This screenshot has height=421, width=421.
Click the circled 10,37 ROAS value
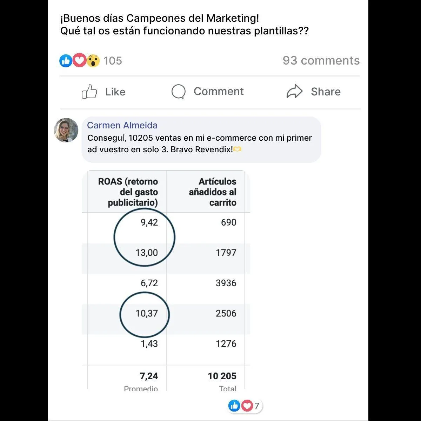click(x=147, y=313)
